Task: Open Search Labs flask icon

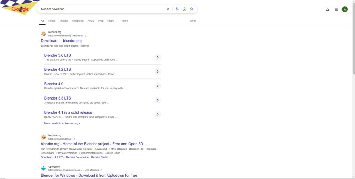Action: tap(327, 9)
